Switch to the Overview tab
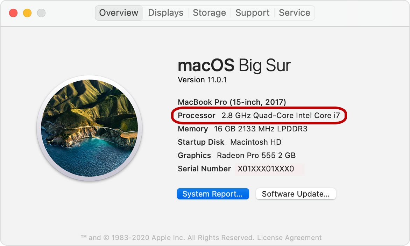Screen dimensions: 410x246 (119, 13)
